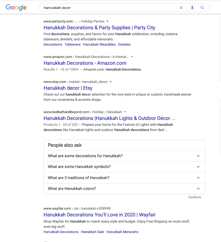Open the Bed Bath and Beyond breadcrumb arrow
This screenshot has width=221, height=242.
(125, 112)
